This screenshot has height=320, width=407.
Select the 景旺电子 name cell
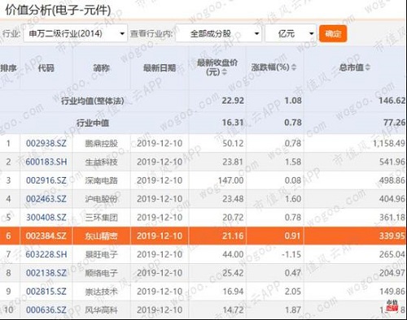[102, 254]
